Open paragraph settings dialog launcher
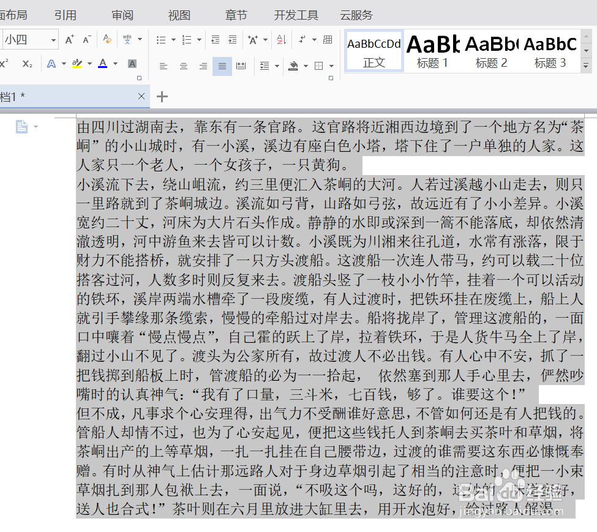 331,78
